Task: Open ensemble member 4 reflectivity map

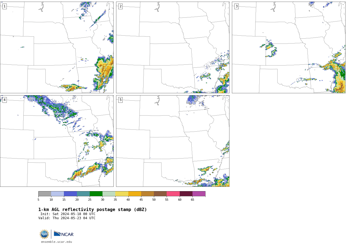Action: [57, 141]
